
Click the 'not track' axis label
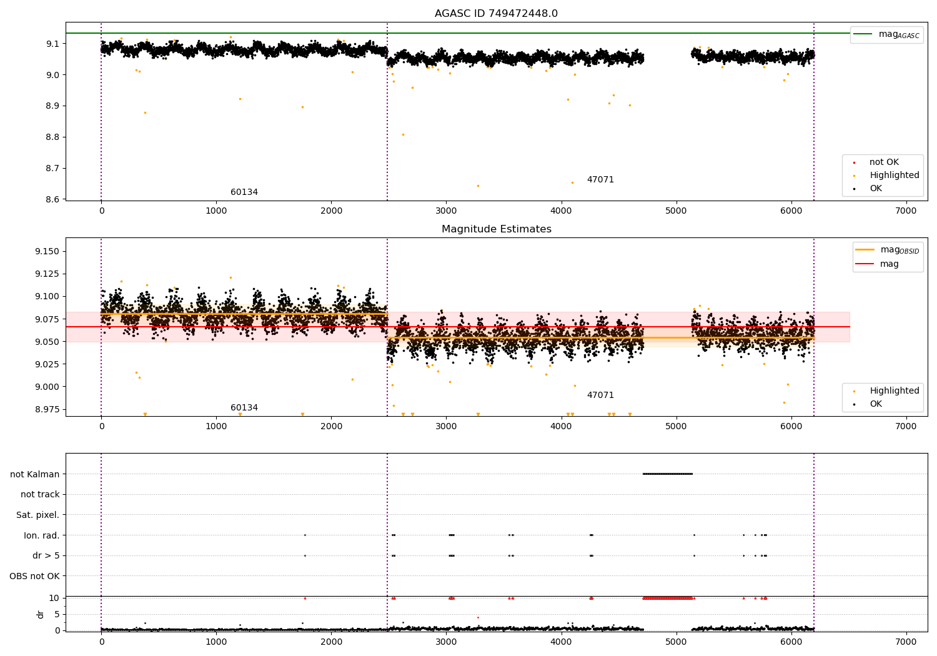coord(40,495)
